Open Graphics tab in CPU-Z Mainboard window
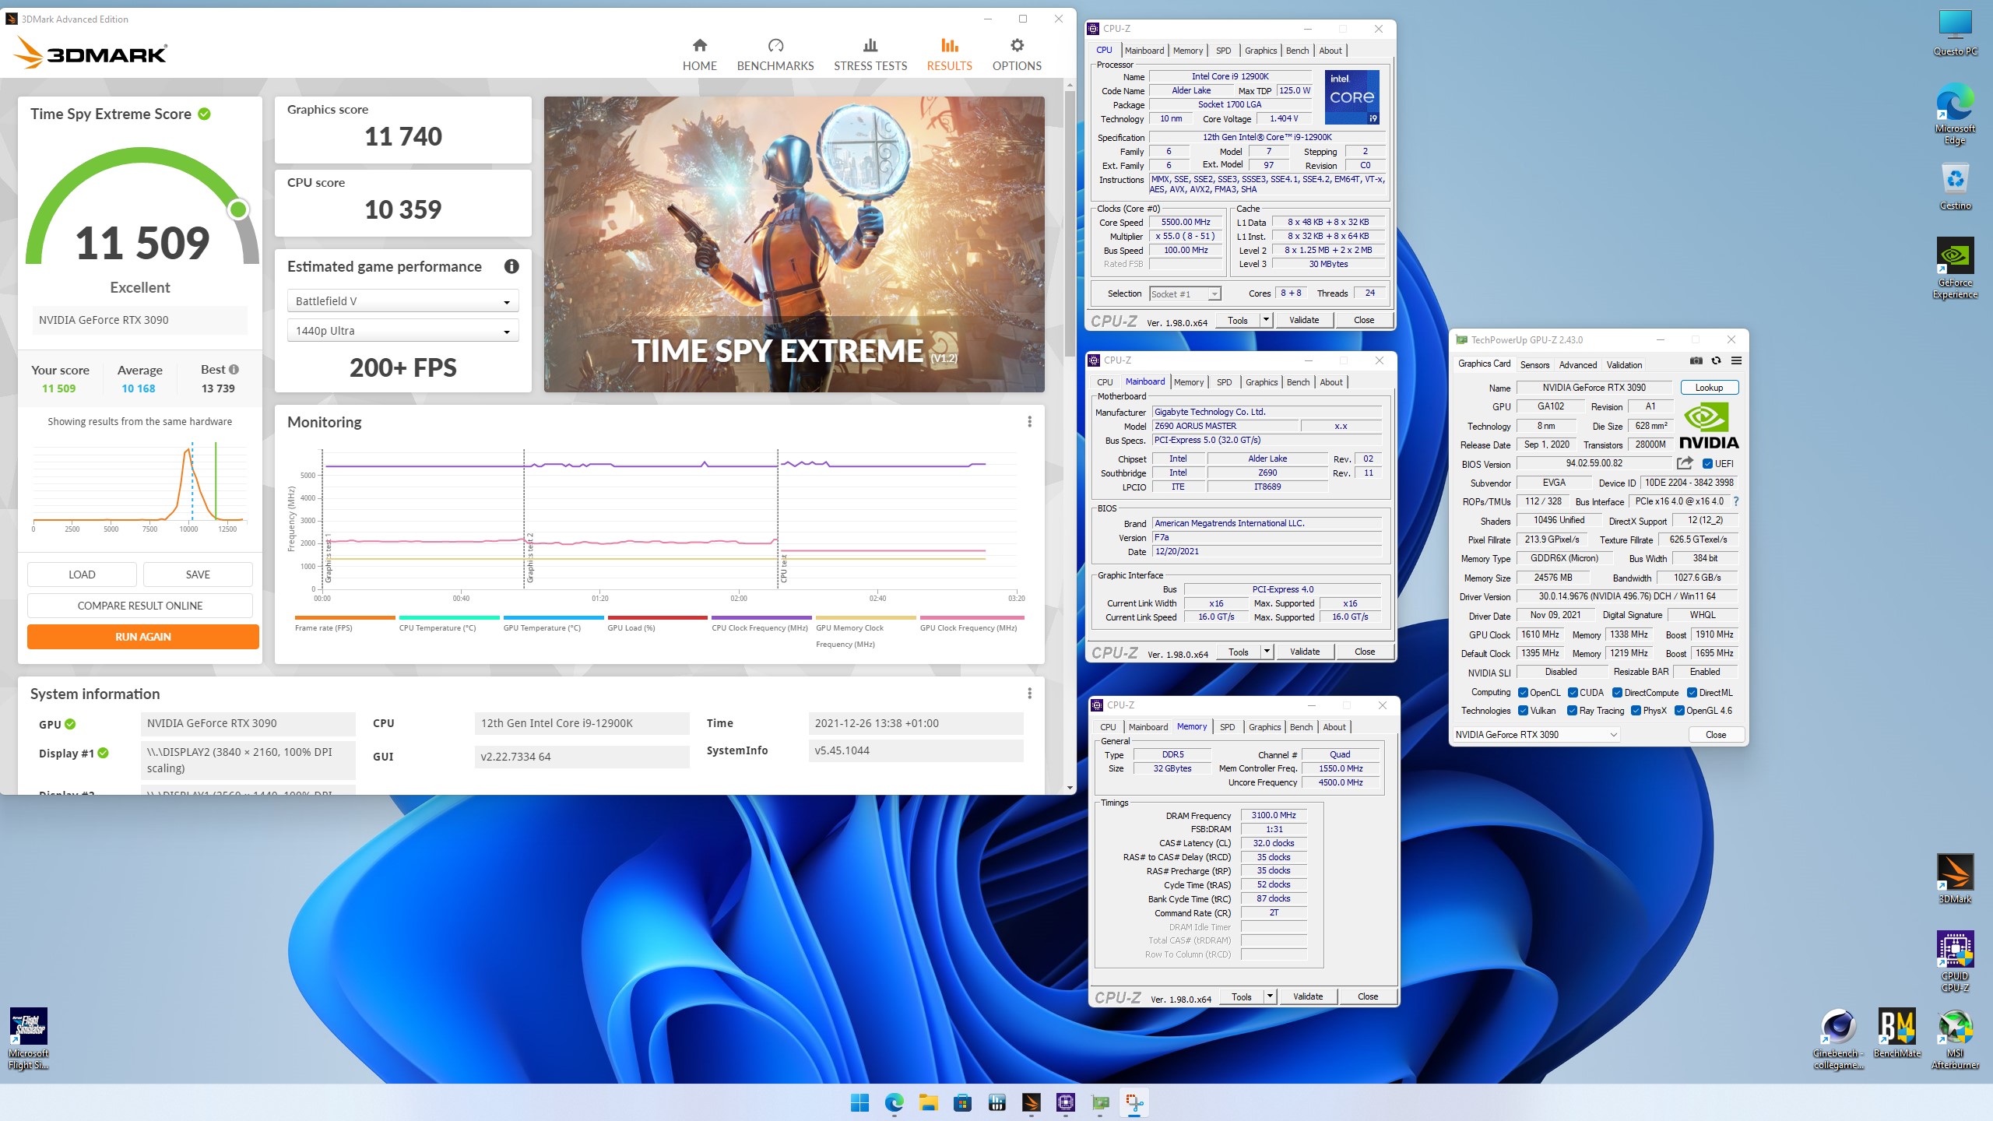This screenshot has width=1993, height=1121. point(1261,382)
